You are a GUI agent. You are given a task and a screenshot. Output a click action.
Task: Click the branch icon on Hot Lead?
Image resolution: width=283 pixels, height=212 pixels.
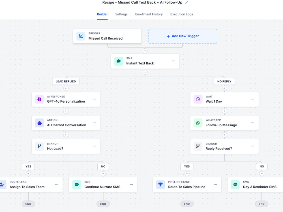39,146
